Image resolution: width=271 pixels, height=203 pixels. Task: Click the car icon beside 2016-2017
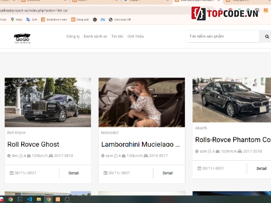pos(146,156)
